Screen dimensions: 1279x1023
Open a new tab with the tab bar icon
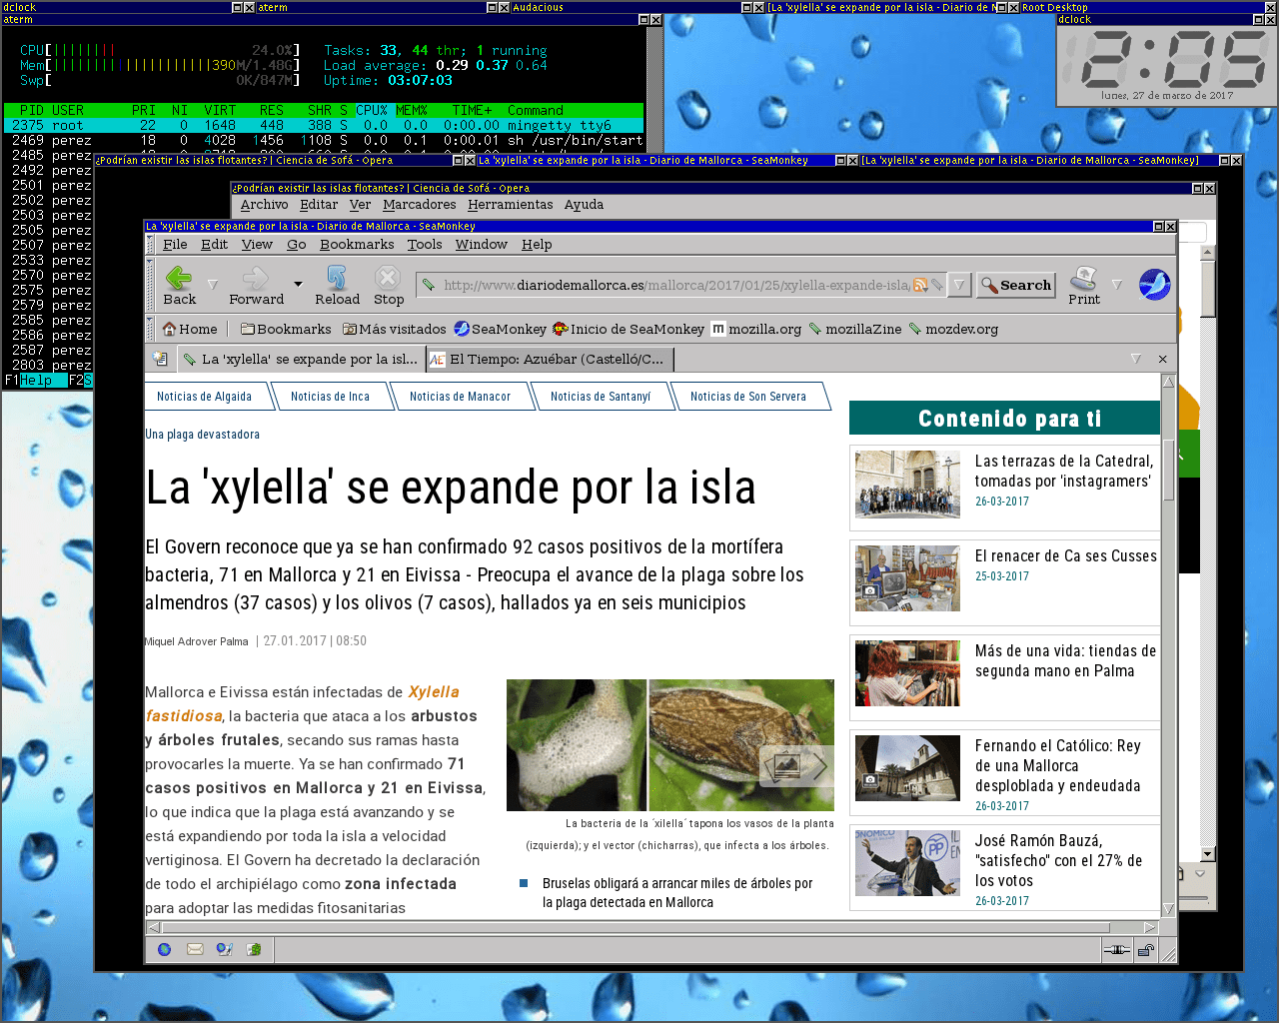click(160, 359)
